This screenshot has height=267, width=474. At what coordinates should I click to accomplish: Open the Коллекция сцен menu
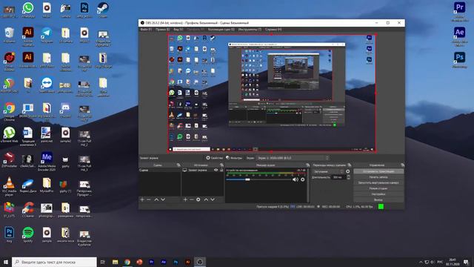[221, 30]
